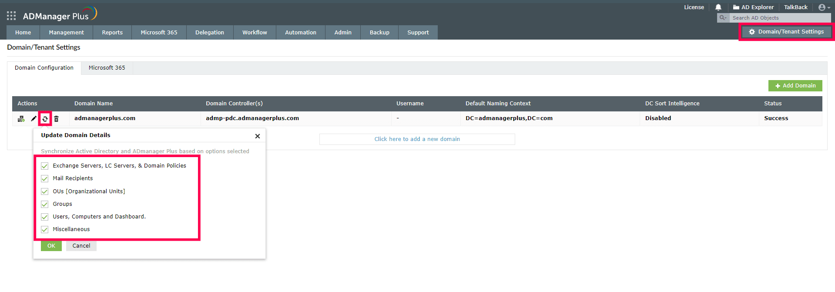
Task: Toggle the Mail Recipients checkbox
Action: click(x=44, y=178)
